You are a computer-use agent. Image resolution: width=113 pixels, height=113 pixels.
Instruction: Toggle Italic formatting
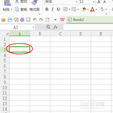[x=53, y=9]
